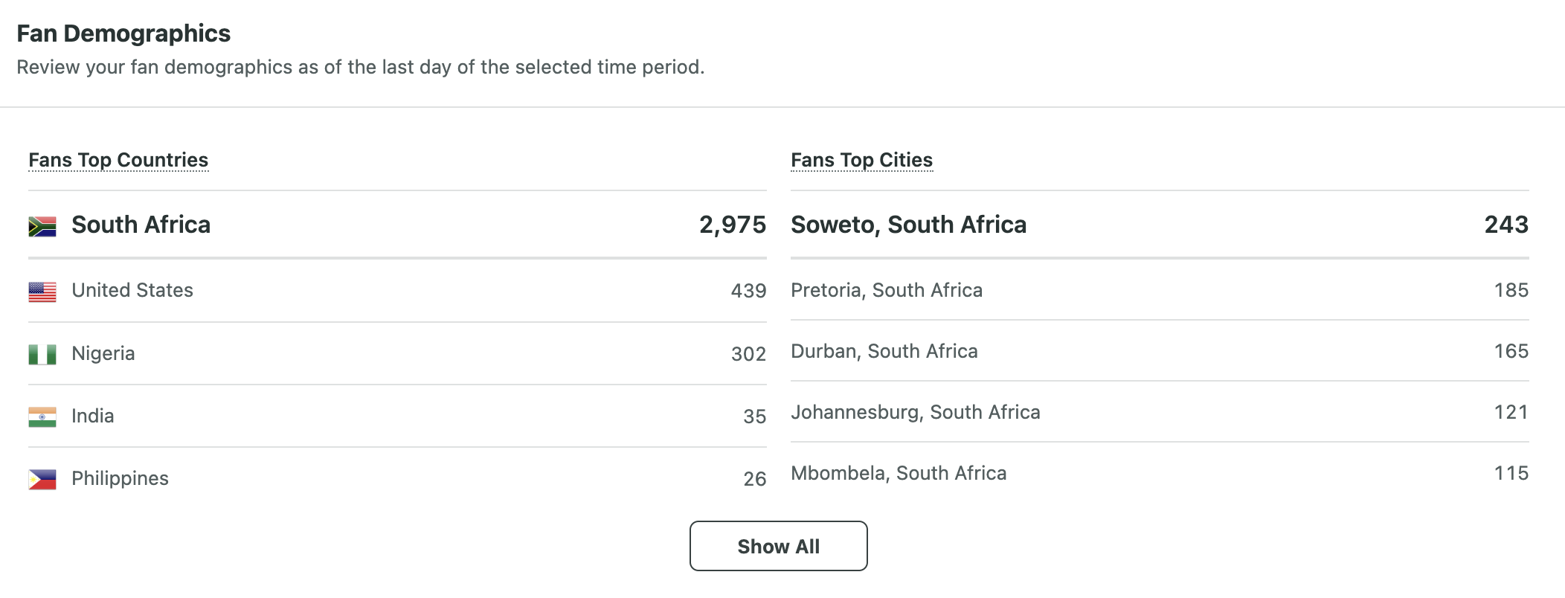Click the 2,975 fan count for South Africa
The height and width of the screenshot is (598, 1565).
click(x=733, y=225)
